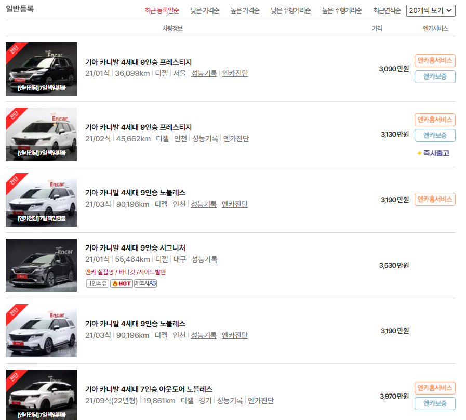Click the 차량정보 column header

coord(172,28)
